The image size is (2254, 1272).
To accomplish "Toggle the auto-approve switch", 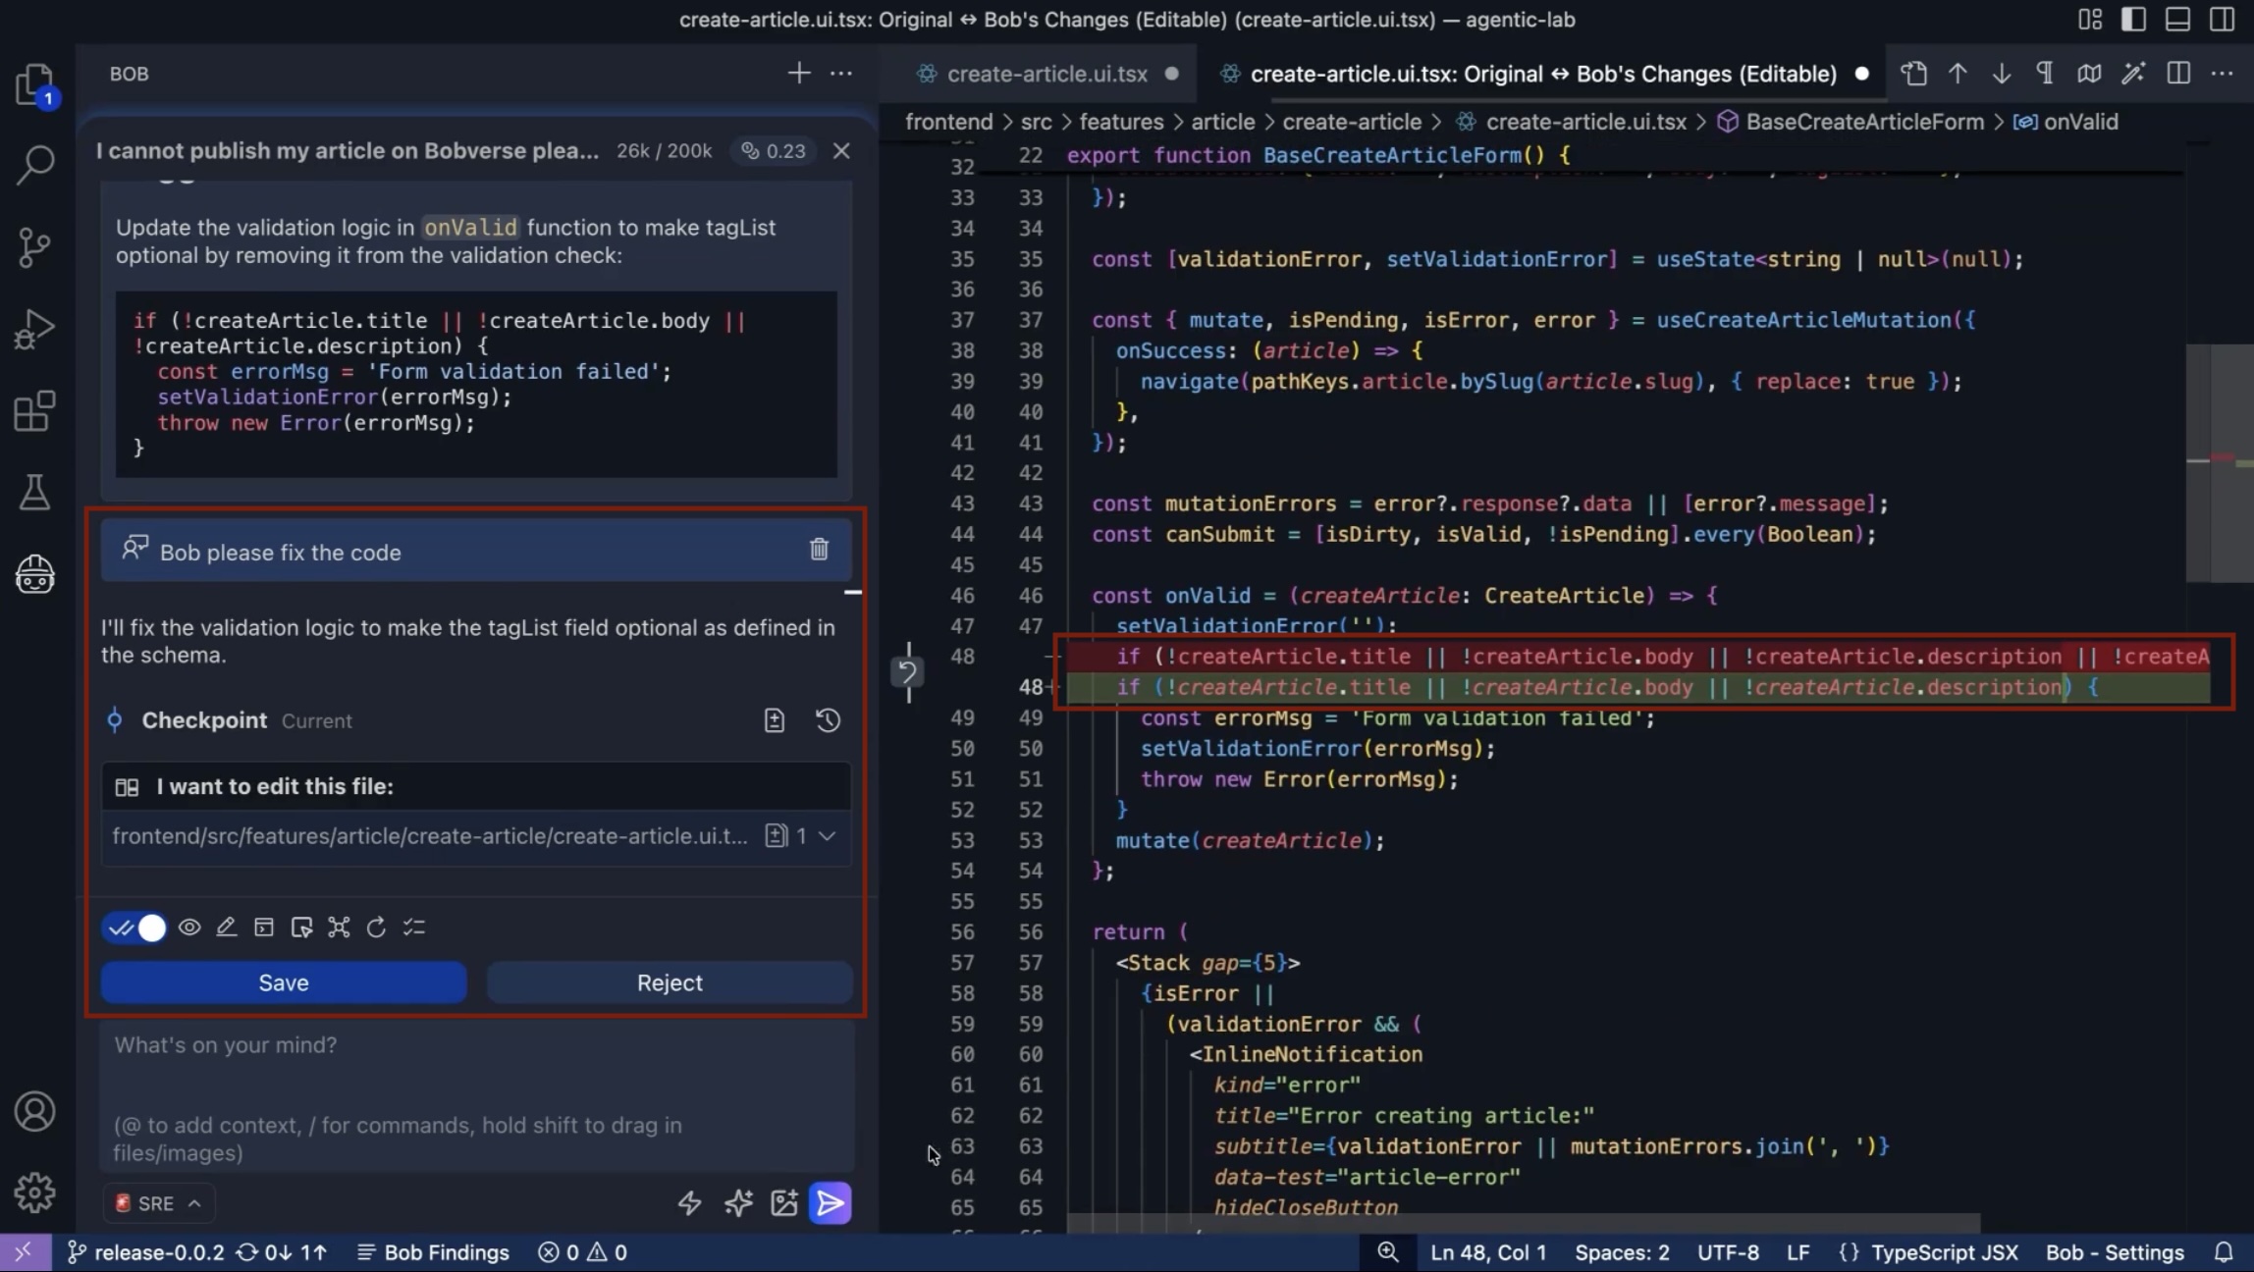I will click(x=135, y=927).
